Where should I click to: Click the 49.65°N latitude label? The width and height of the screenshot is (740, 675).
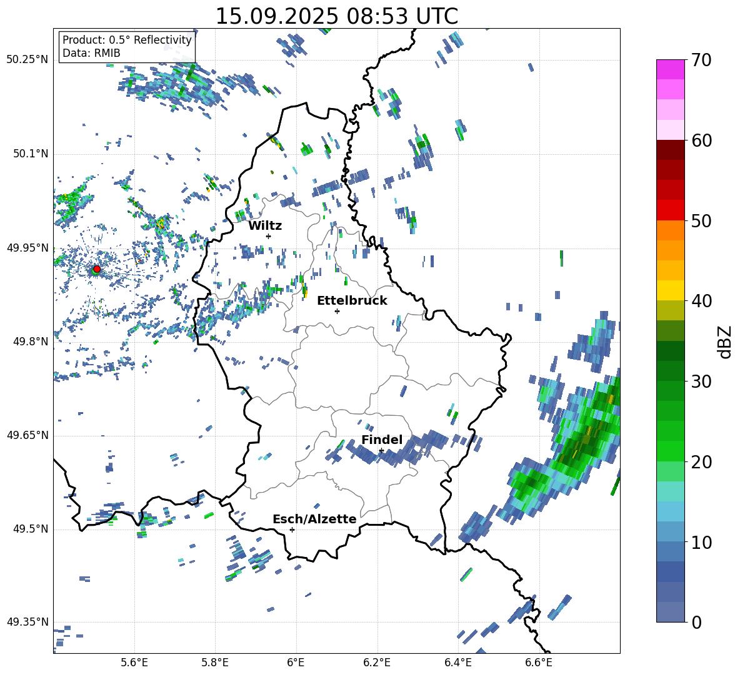coord(27,435)
